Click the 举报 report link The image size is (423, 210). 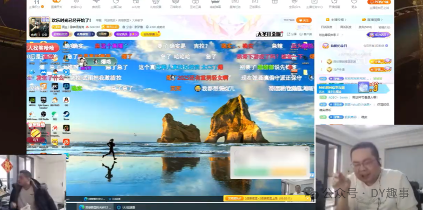pyautogui.click(x=99, y=20)
